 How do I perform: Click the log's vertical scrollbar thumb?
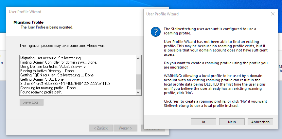[x=138, y=81]
